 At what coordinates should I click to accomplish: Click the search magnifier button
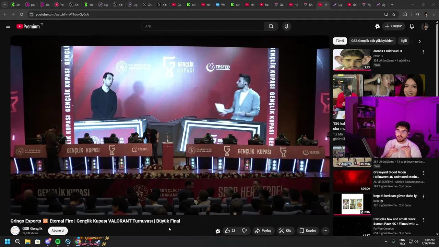pos(271,26)
